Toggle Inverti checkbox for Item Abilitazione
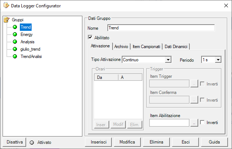 point(203,123)
